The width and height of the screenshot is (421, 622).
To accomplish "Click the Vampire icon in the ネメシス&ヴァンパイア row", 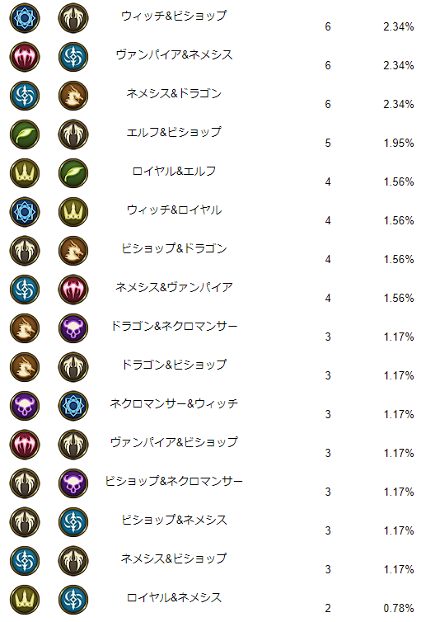I will point(73,290).
